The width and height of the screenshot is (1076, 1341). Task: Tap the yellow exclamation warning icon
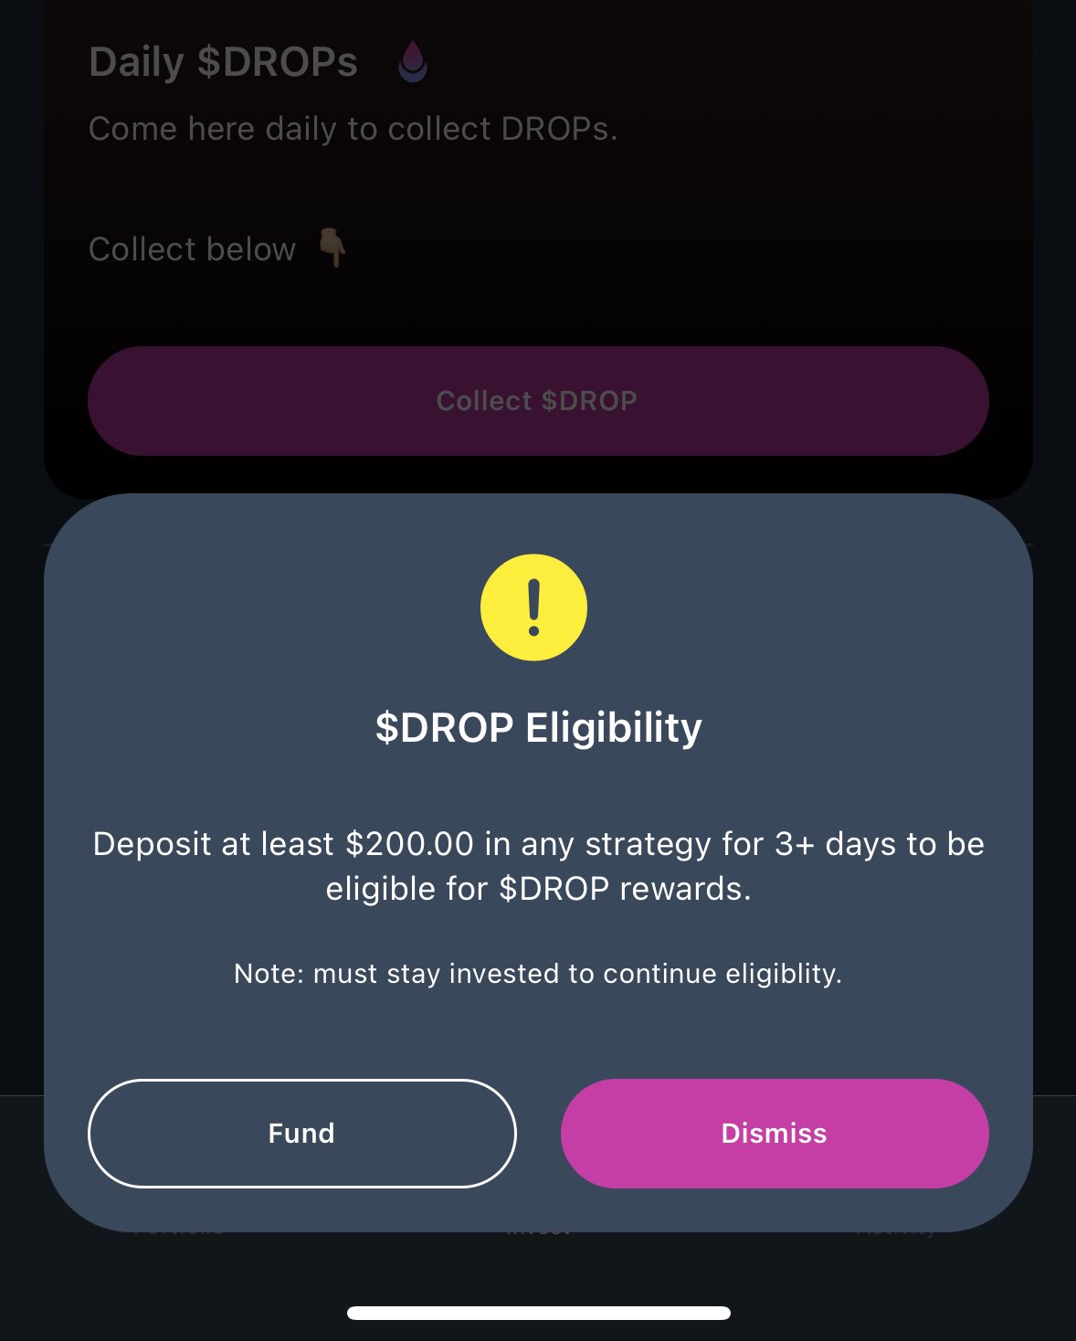click(533, 607)
